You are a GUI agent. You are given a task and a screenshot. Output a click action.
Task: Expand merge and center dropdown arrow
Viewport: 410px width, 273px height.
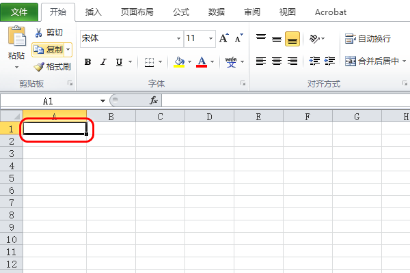(405, 61)
